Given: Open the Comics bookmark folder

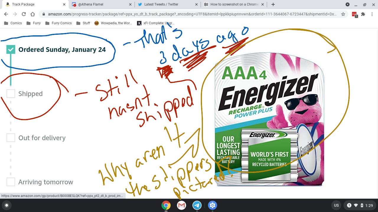Looking at the screenshot, I should (13, 23).
